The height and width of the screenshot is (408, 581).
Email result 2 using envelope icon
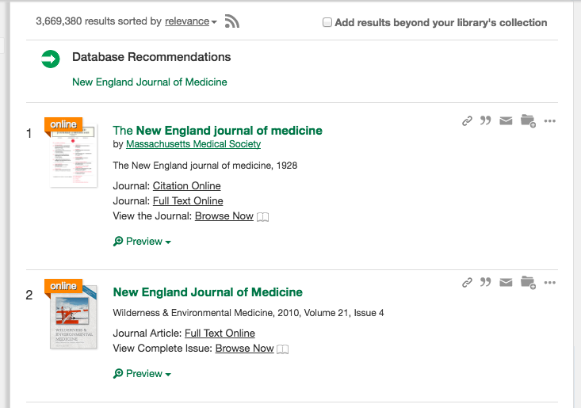[506, 282]
